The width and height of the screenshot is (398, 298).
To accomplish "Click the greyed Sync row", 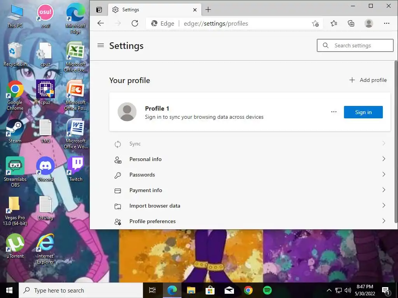I will [250, 144].
